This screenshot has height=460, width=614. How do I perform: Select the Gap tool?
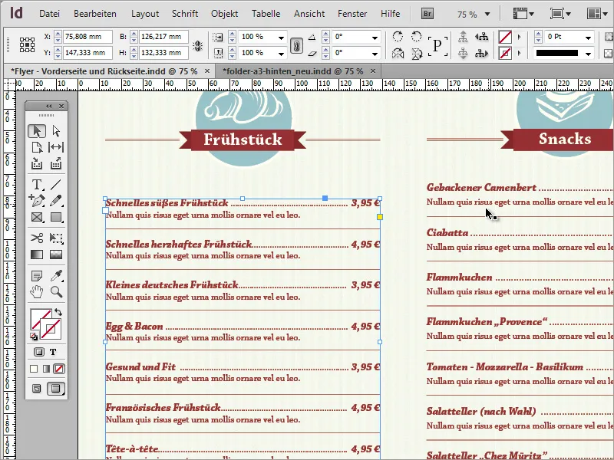(x=56, y=147)
